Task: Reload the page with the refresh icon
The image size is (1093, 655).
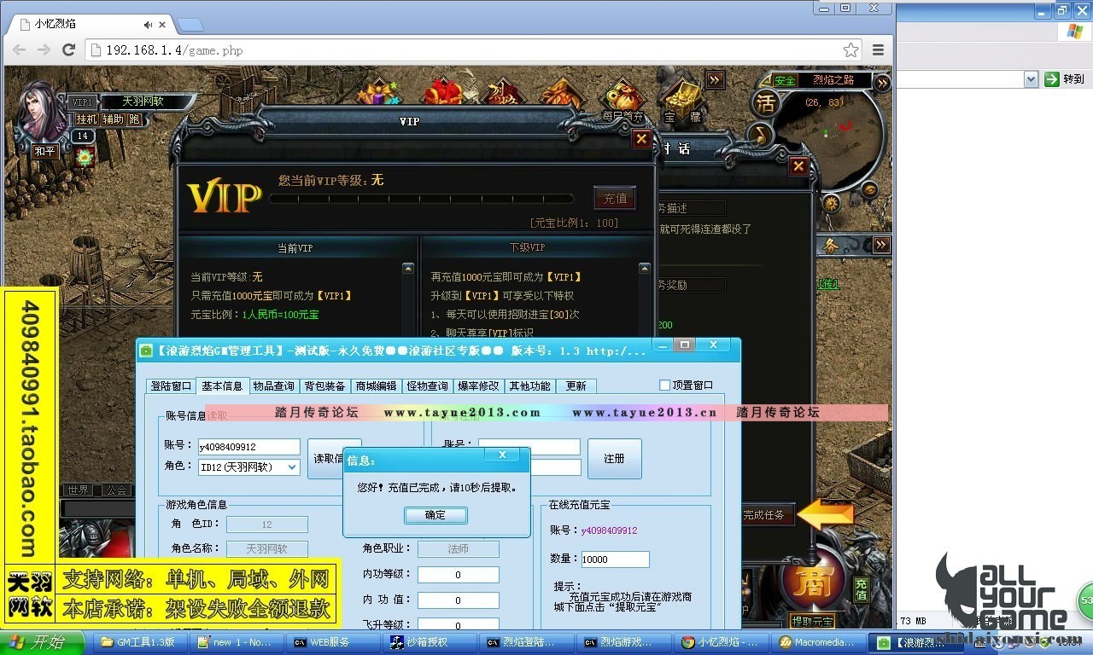Action: [x=69, y=50]
